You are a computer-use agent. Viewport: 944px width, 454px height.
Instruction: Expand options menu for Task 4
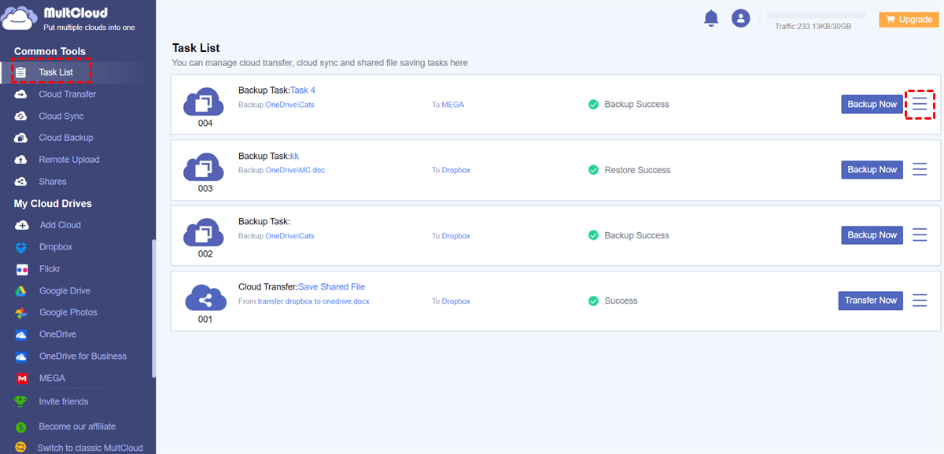click(920, 104)
